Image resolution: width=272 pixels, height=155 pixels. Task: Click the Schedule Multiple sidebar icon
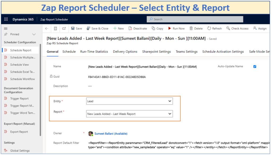6,57
